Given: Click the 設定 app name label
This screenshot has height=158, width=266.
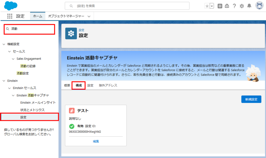Looking at the screenshot, I should pos(20,16).
